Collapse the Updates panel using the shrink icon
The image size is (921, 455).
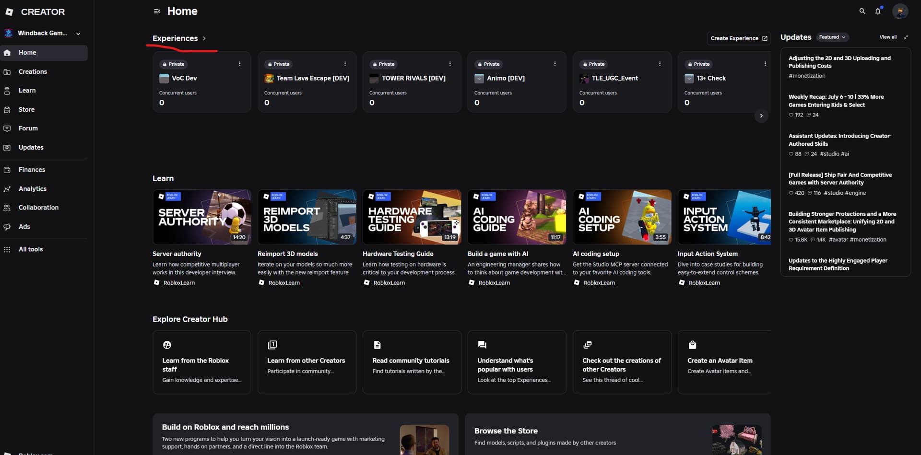point(906,37)
